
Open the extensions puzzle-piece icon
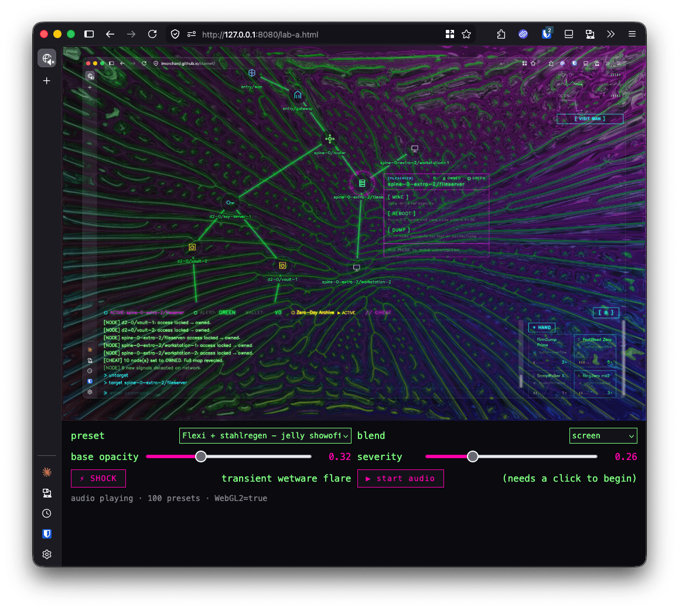click(x=501, y=34)
